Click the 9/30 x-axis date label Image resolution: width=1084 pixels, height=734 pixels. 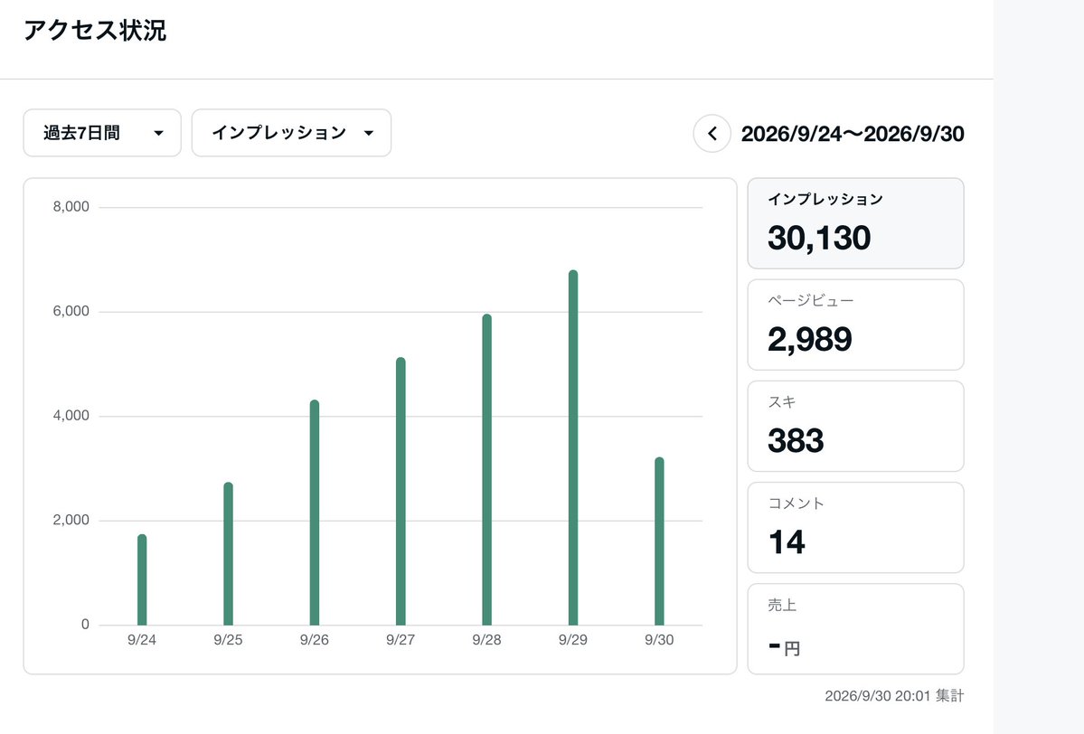(x=659, y=640)
